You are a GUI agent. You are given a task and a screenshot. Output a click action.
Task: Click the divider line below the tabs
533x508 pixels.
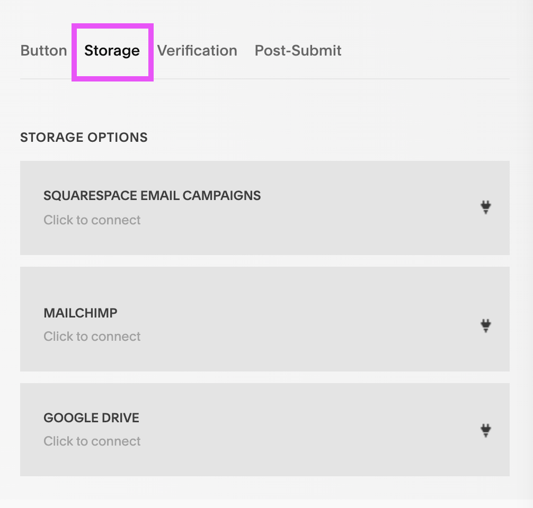[x=318, y=79]
